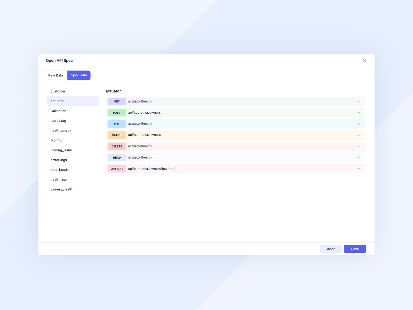Viewport: 413px width, 310px height.
Task: Open raplay tag in the sidebar
Action: coord(73,121)
